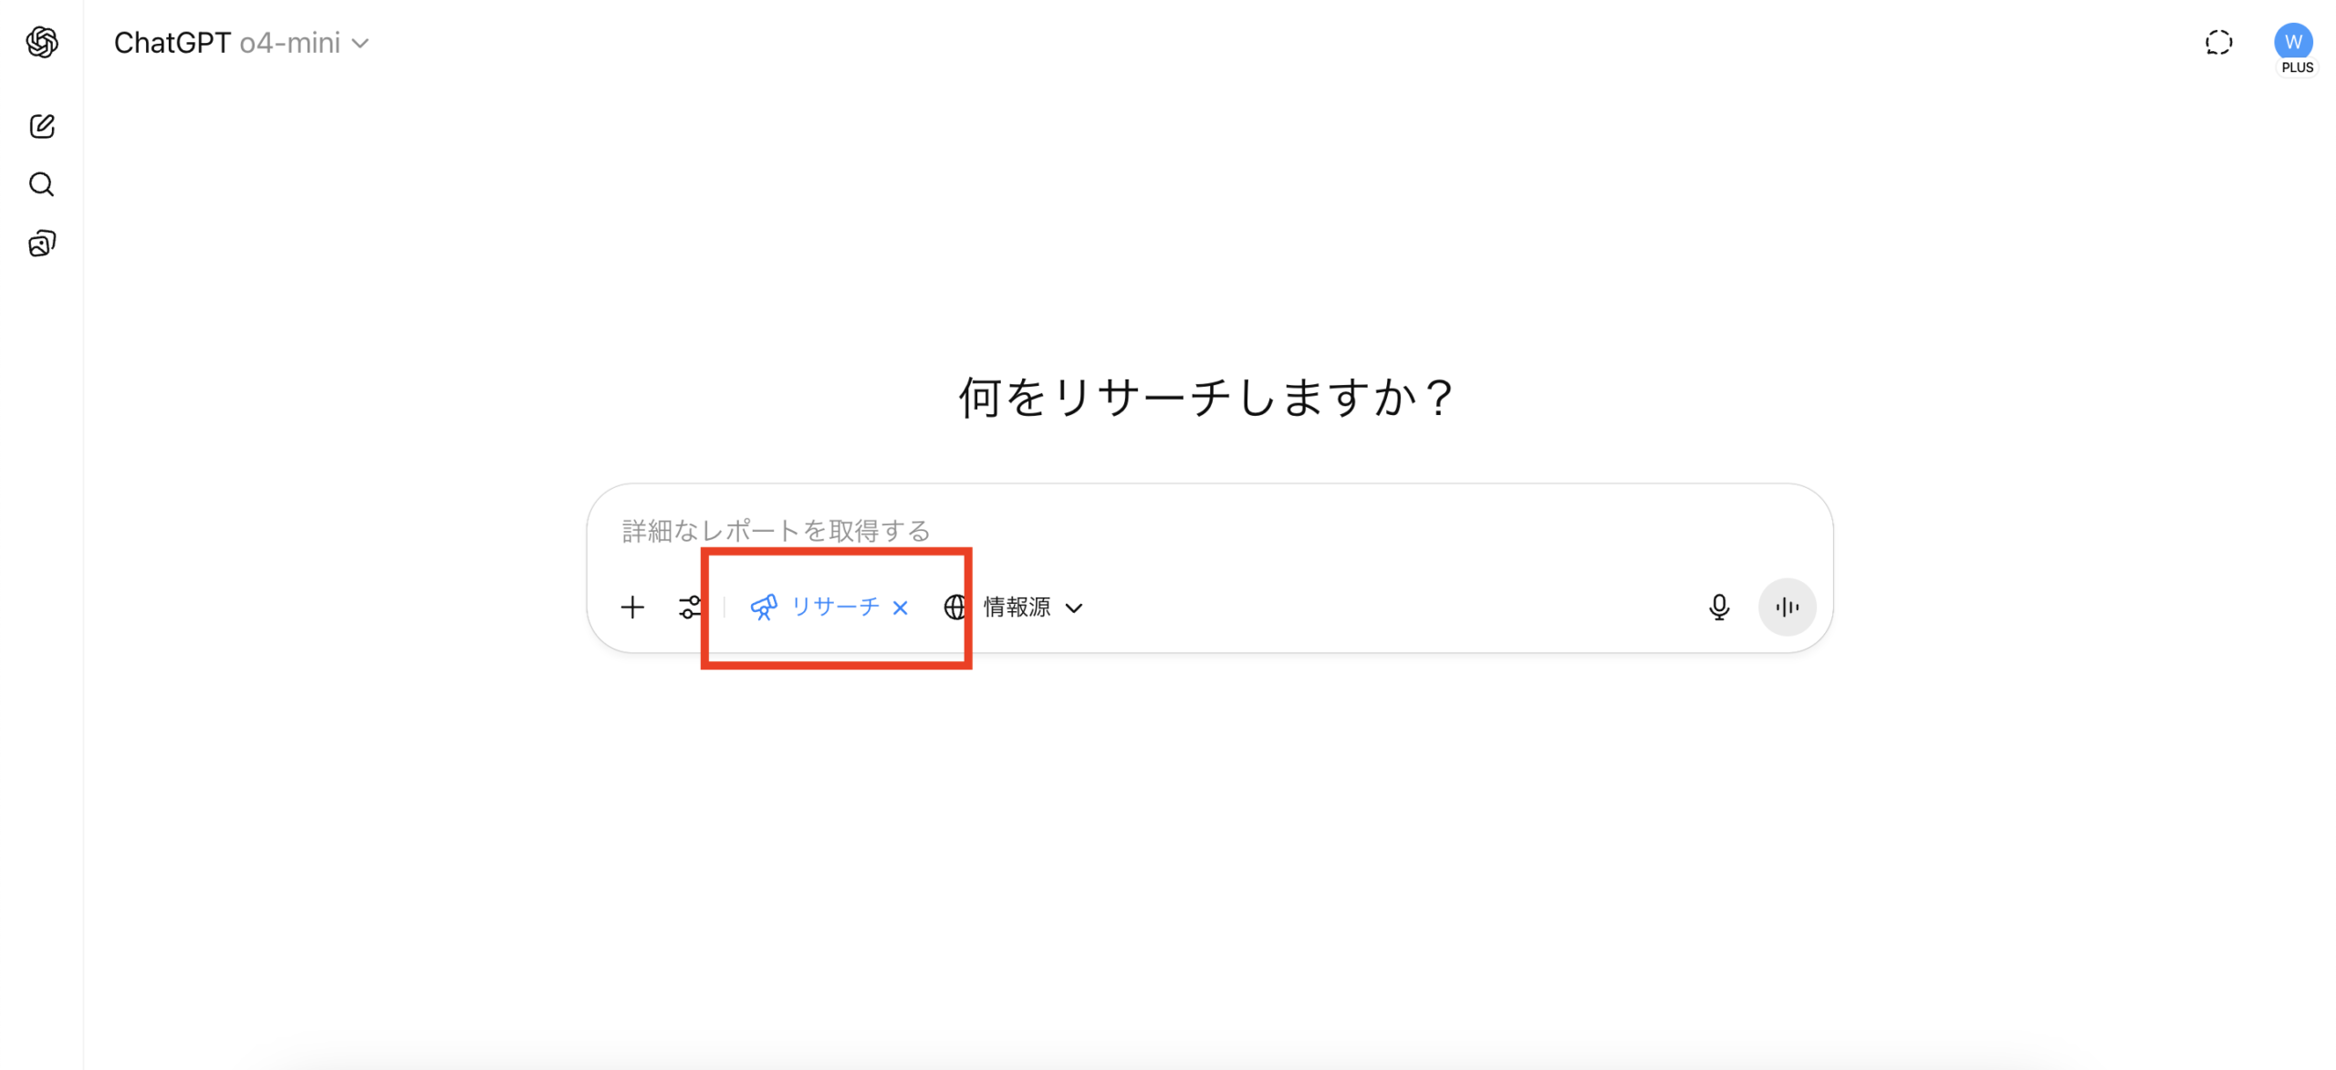Expand the chevron next to 情報源
The image size is (2336, 1070).
pyautogui.click(x=1075, y=608)
